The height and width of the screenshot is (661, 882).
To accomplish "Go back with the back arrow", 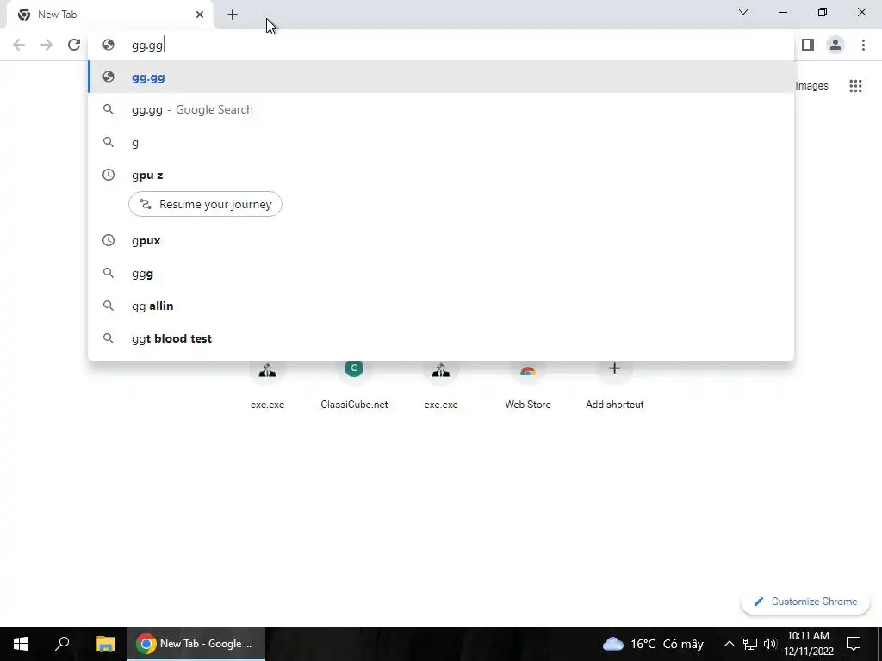I will [x=19, y=45].
